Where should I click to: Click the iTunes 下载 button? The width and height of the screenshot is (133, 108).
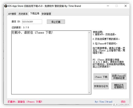click(x=101, y=77)
